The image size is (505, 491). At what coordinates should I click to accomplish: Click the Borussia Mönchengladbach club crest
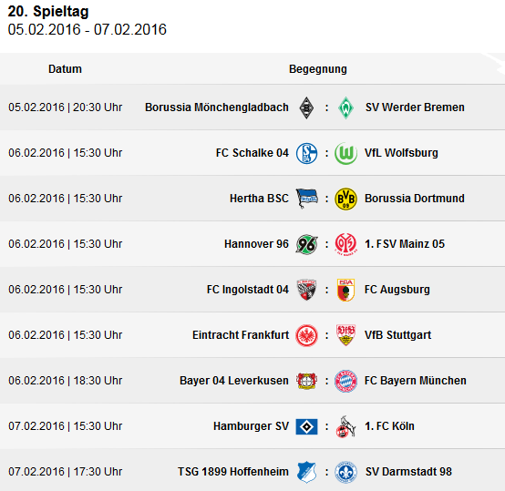point(306,107)
